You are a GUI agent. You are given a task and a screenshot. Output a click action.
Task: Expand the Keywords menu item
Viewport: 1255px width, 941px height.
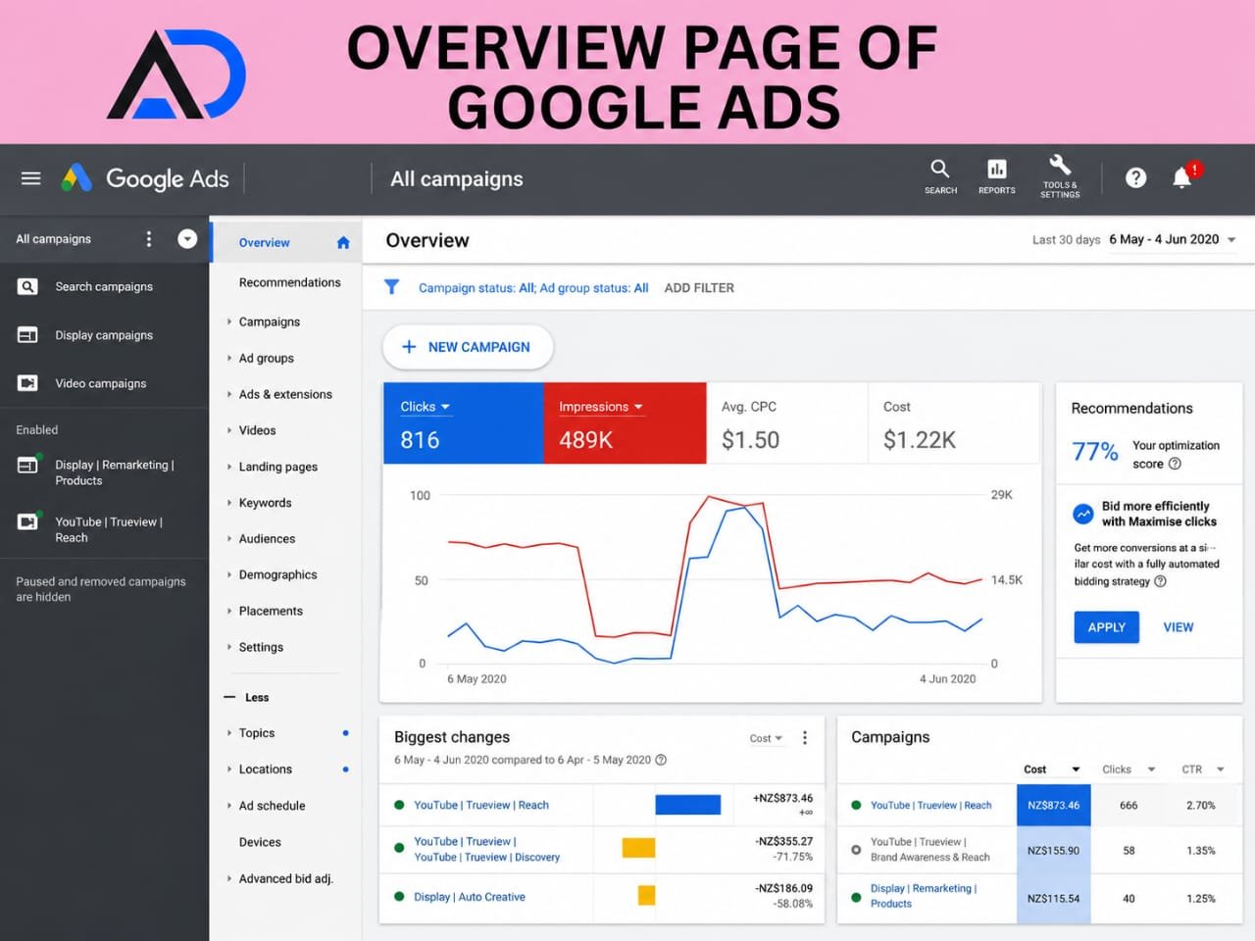tap(265, 503)
